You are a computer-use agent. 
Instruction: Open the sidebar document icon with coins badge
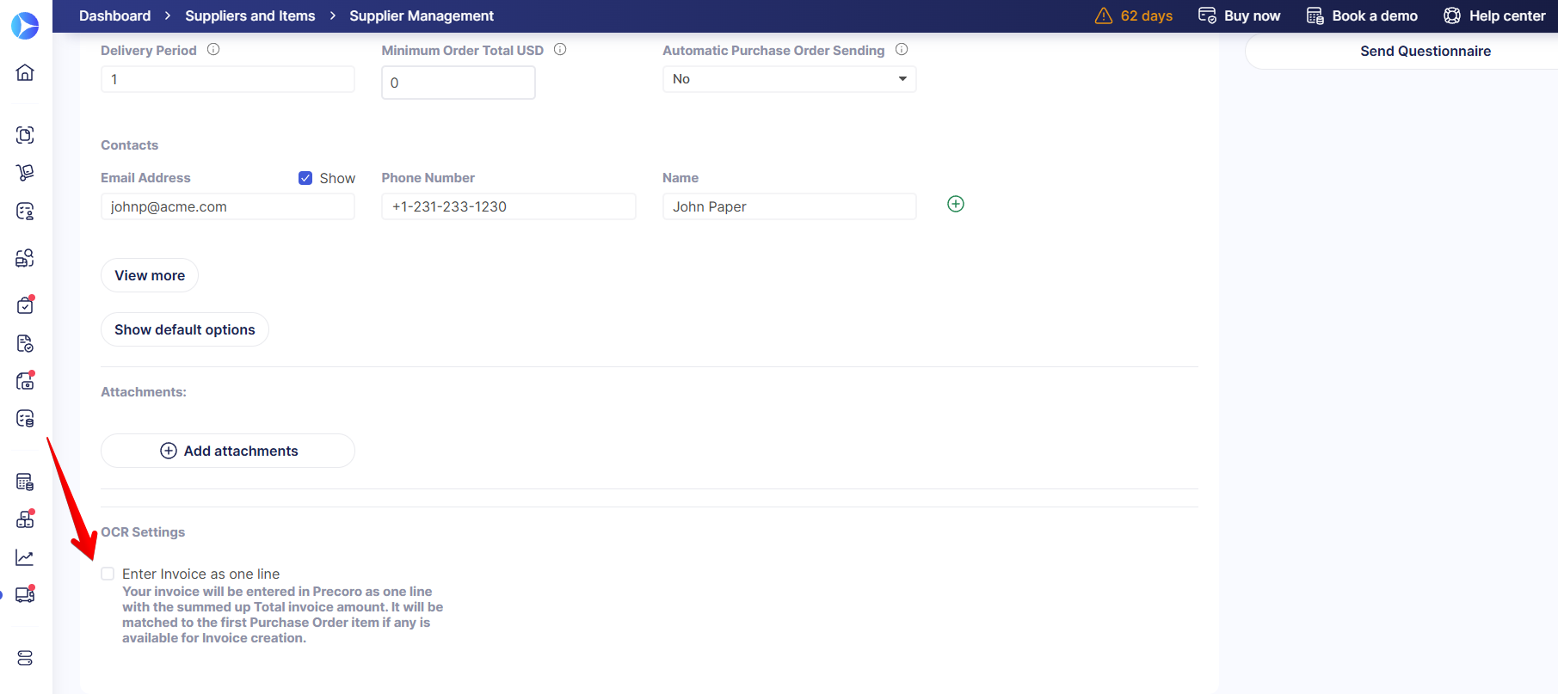(x=25, y=419)
